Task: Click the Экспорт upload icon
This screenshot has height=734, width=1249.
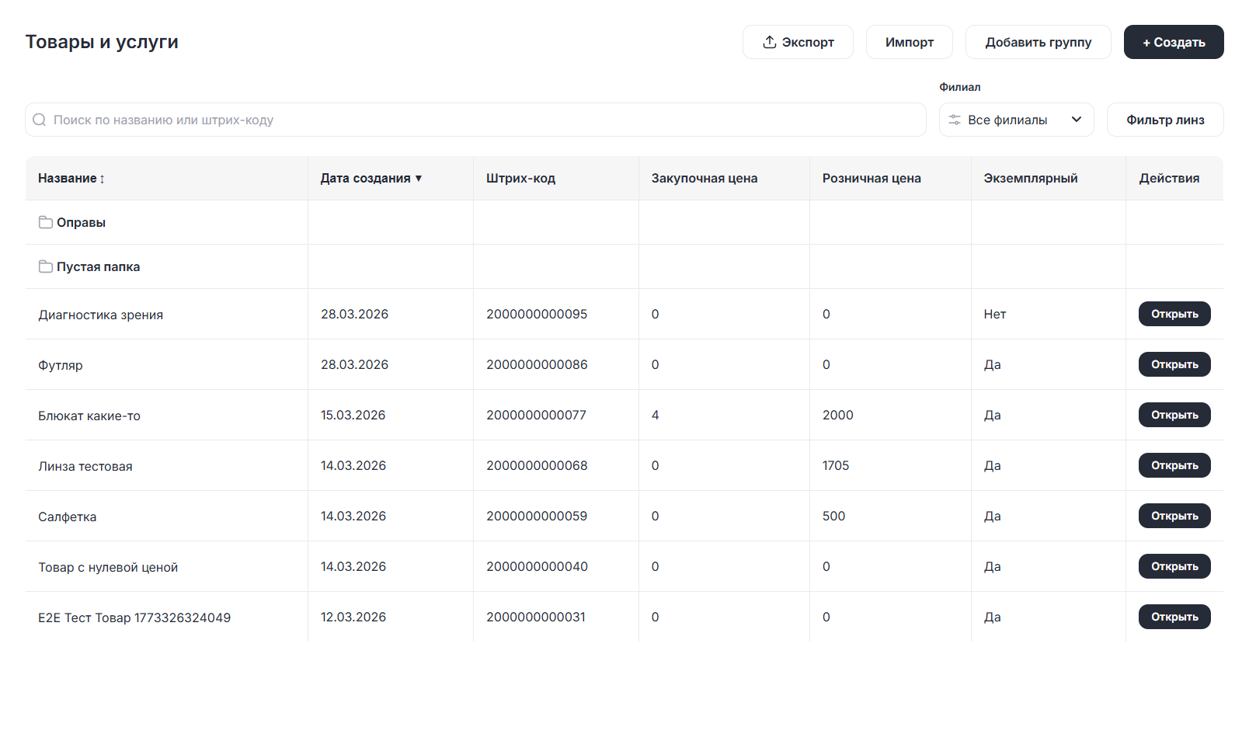Action: pyautogui.click(x=769, y=42)
